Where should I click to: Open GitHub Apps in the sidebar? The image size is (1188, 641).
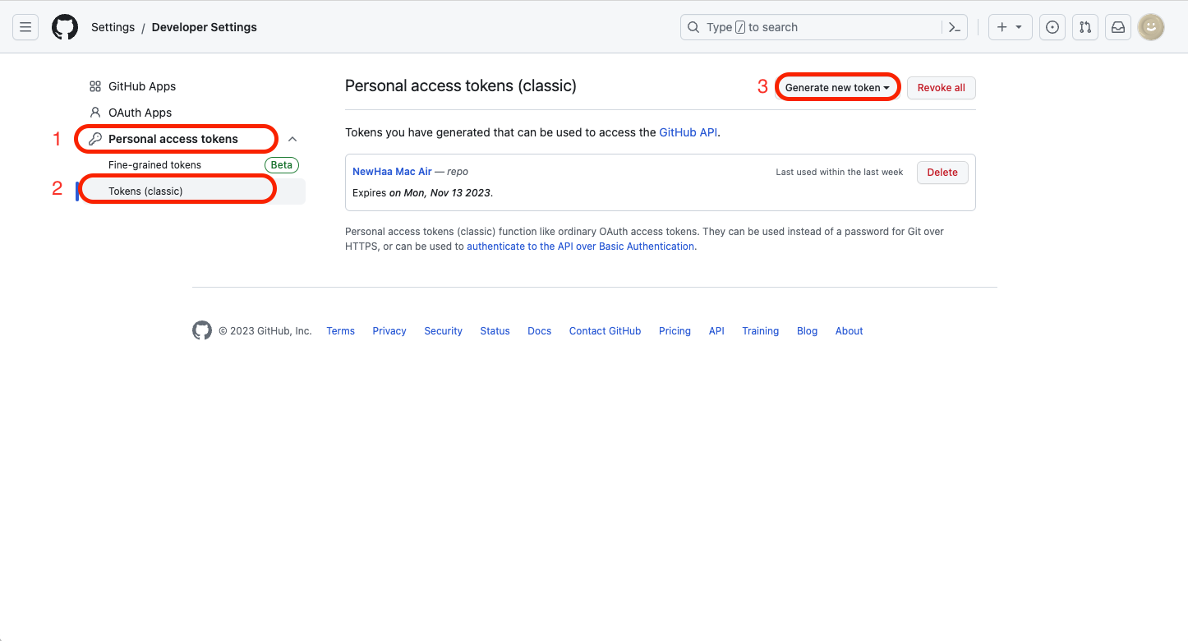point(142,86)
